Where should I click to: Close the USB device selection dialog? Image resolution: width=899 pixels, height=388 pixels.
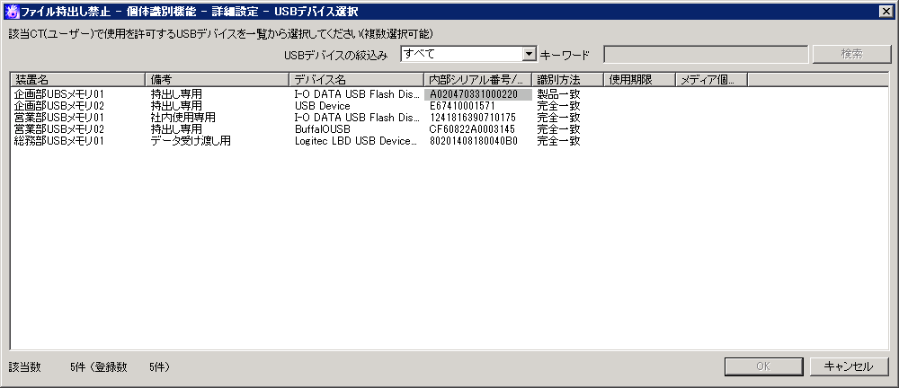click(x=887, y=11)
